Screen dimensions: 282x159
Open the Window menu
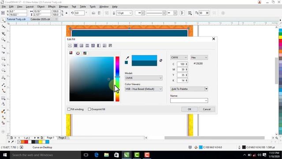[104, 7]
